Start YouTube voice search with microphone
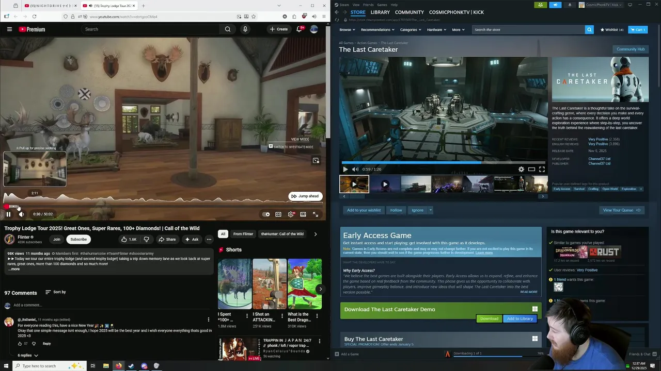The image size is (661, 371). (245, 29)
